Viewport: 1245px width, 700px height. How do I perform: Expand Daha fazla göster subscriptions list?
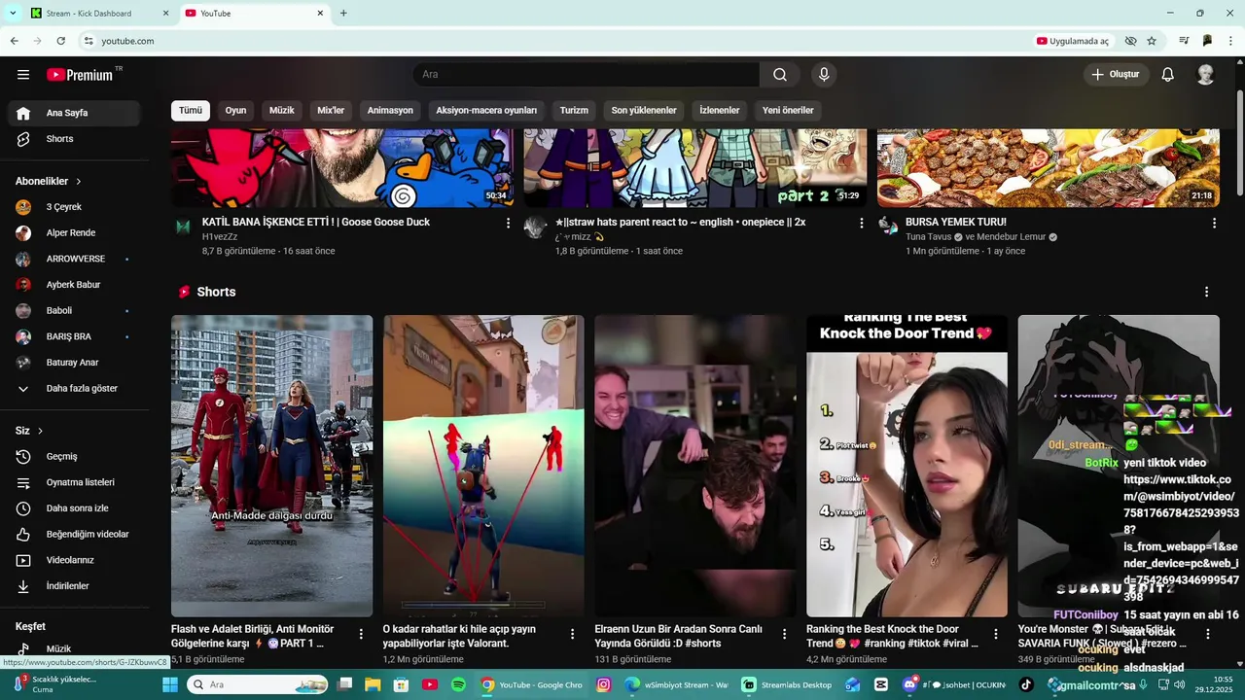[74, 389]
